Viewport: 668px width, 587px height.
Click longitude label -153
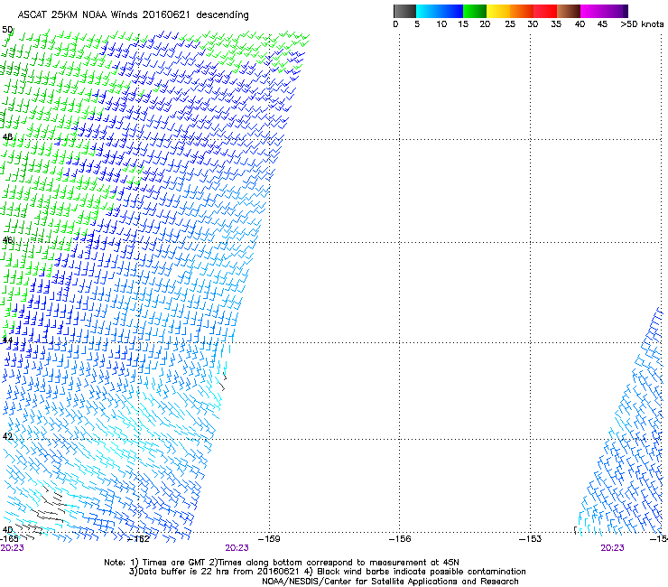point(531,539)
